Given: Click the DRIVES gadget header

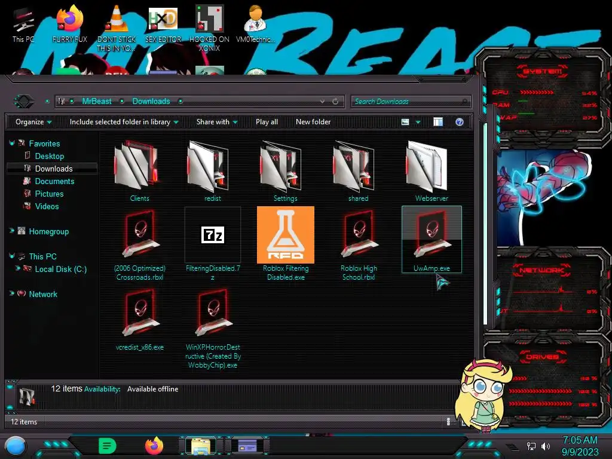Looking at the screenshot, I should [541, 357].
